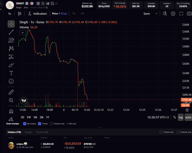The height and width of the screenshot is (153, 192).
Task: Select the trend line drawing tool
Action: [x=11, y=32]
